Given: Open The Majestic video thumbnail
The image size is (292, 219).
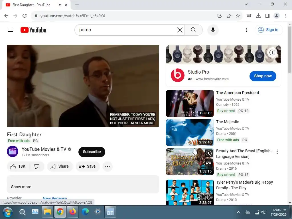Looking at the screenshot, I should [190, 132].
